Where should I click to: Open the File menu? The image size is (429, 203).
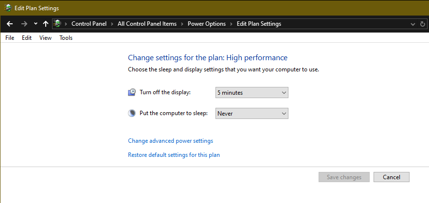tap(10, 38)
